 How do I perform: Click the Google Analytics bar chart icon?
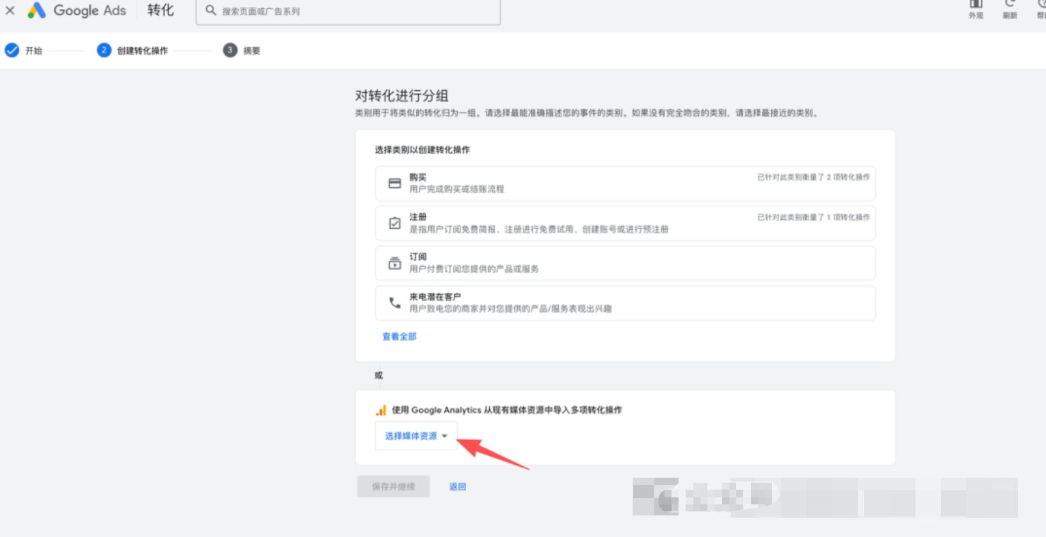[381, 410]
